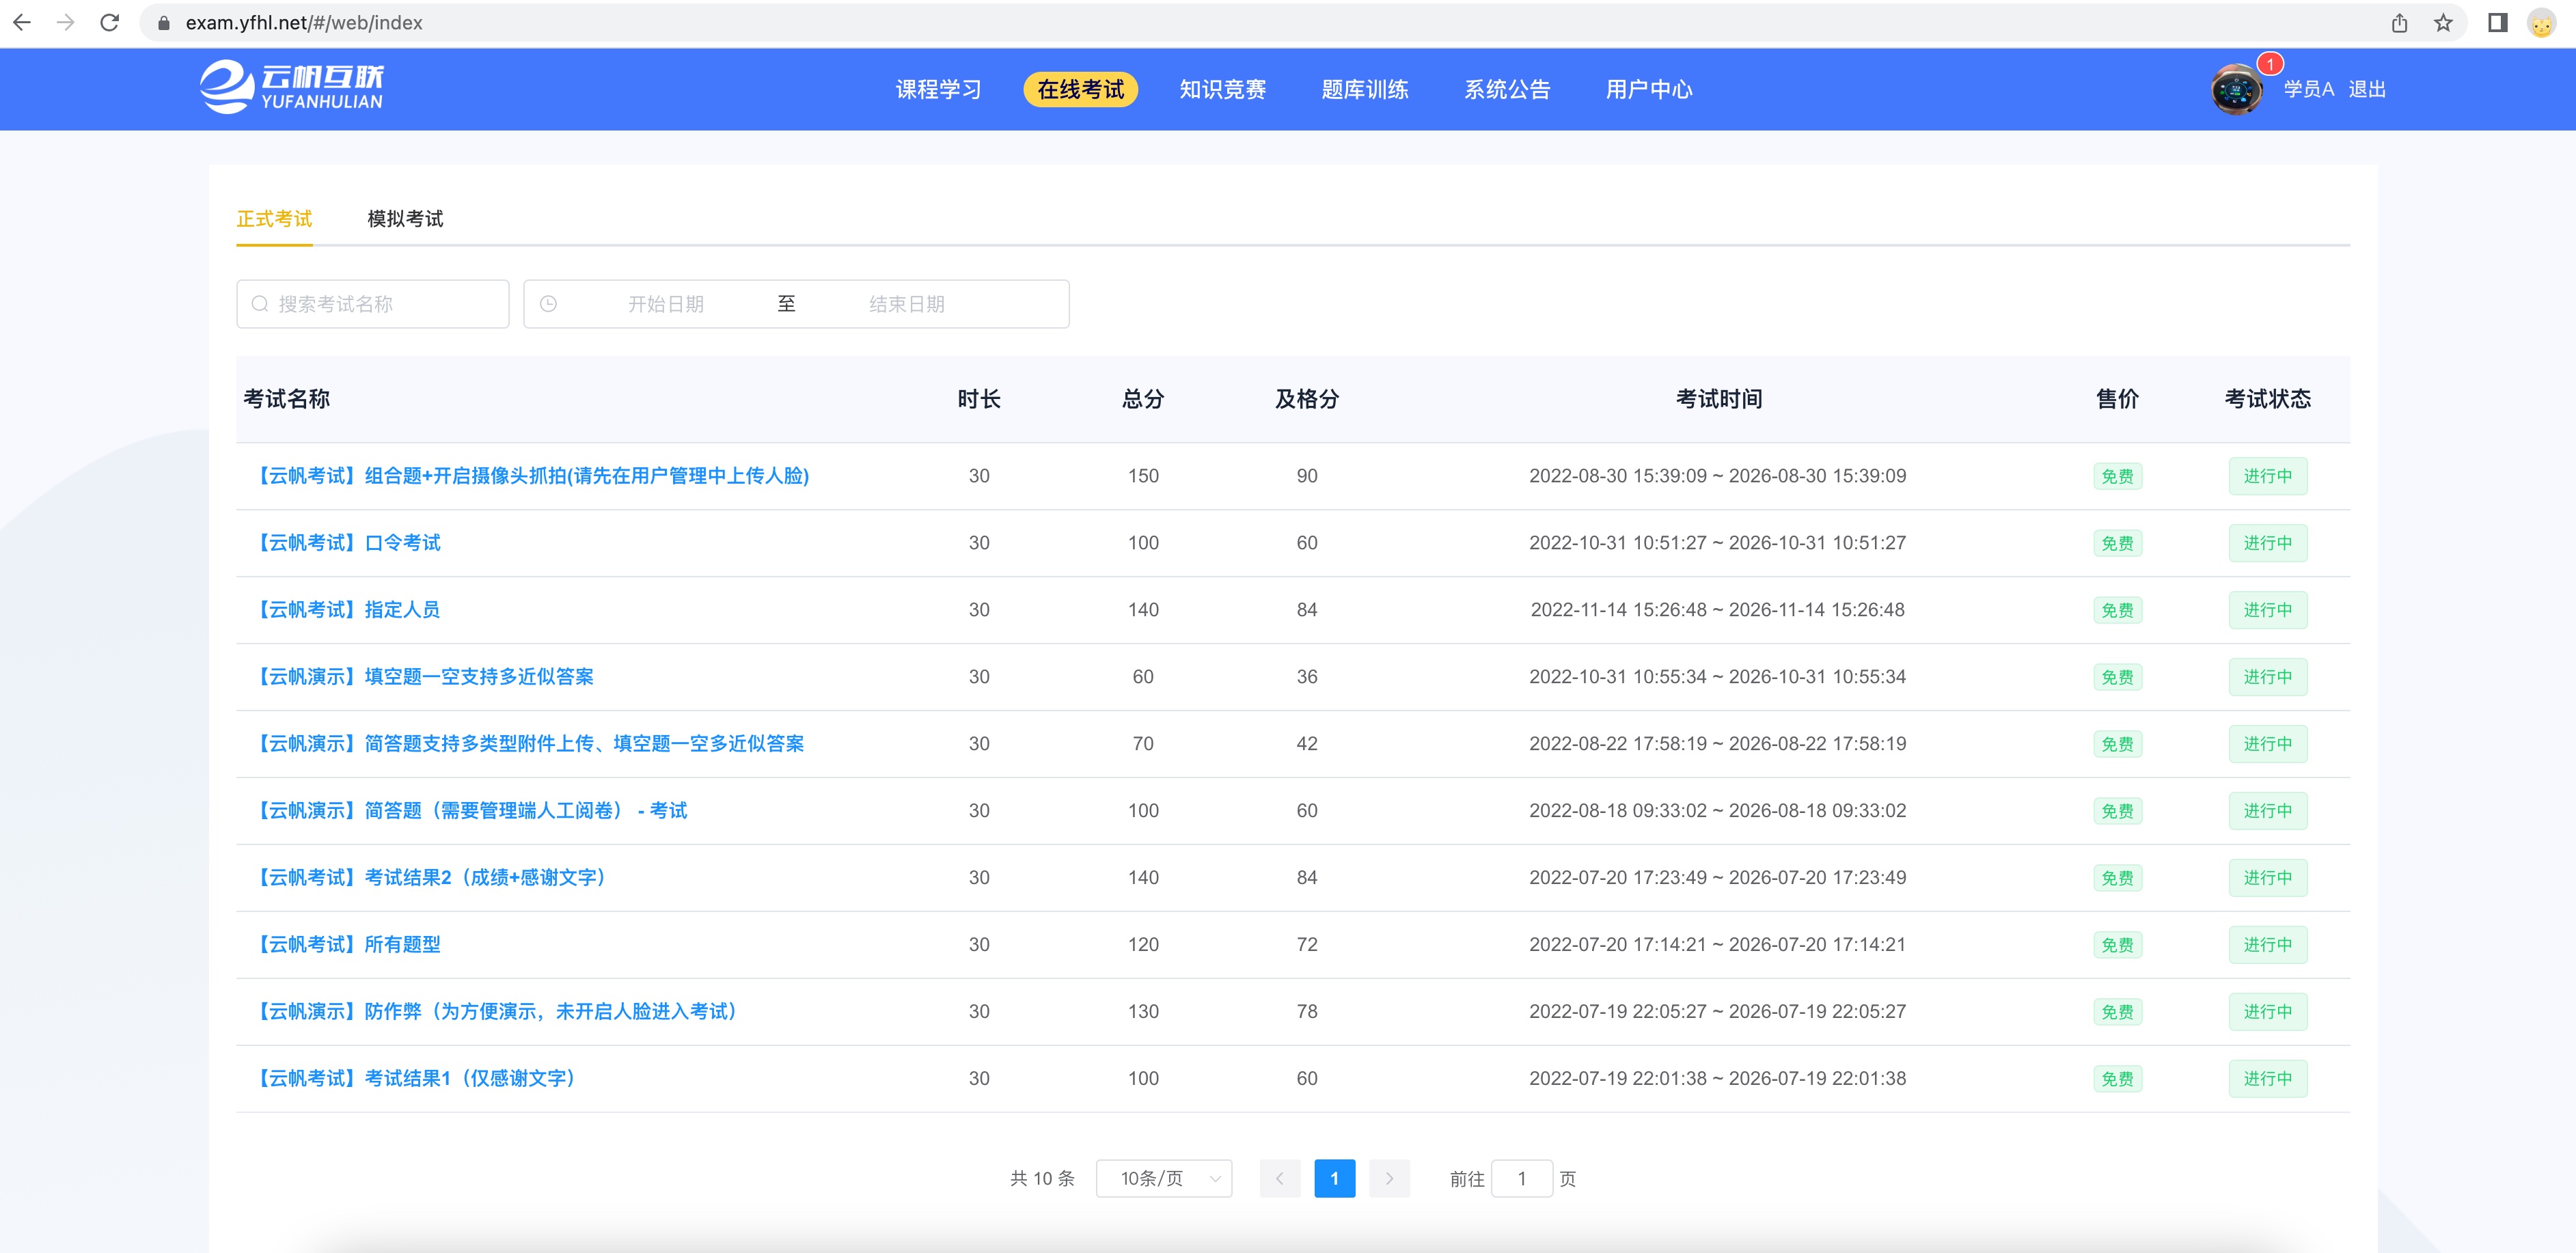Screen dimensions: 2576x1253
Task: Bookmark page with the star icon
Action: (x=2443, y=22)
